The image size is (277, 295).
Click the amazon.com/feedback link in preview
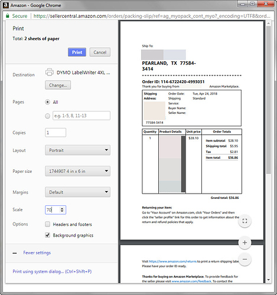(191, 281)
